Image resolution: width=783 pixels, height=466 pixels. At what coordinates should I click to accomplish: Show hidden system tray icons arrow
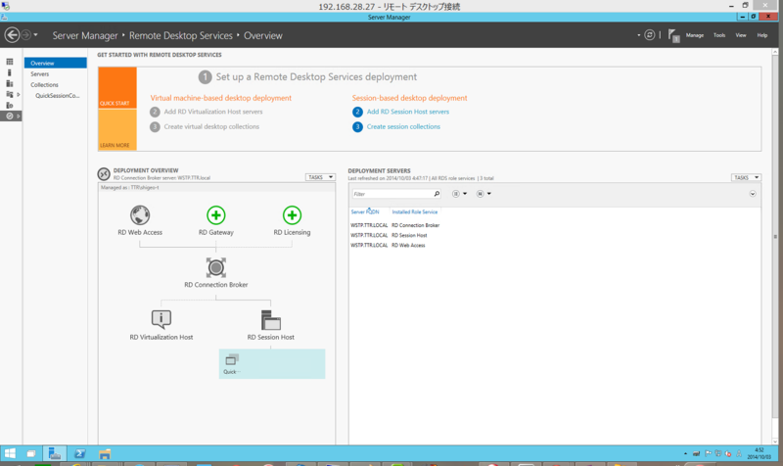tap(685, 454)
